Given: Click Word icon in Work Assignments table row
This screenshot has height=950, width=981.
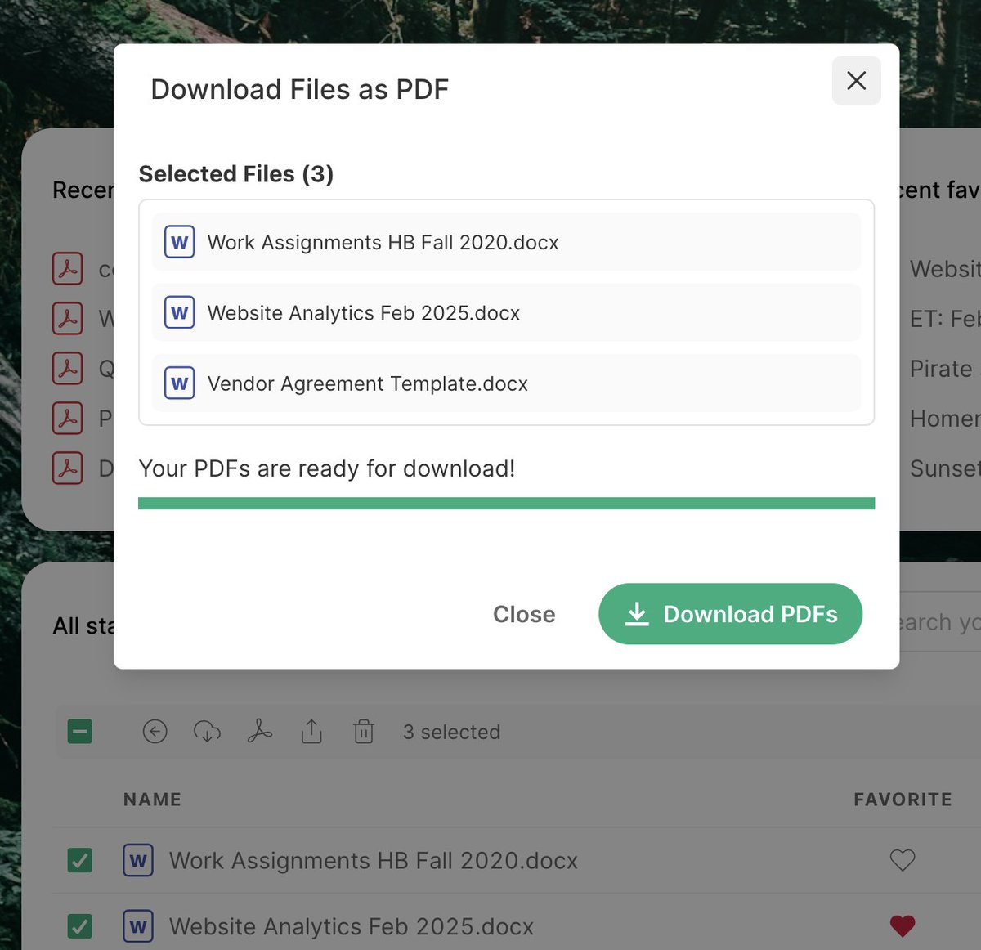Looking at the screenshot, I should tap(138, 860).
